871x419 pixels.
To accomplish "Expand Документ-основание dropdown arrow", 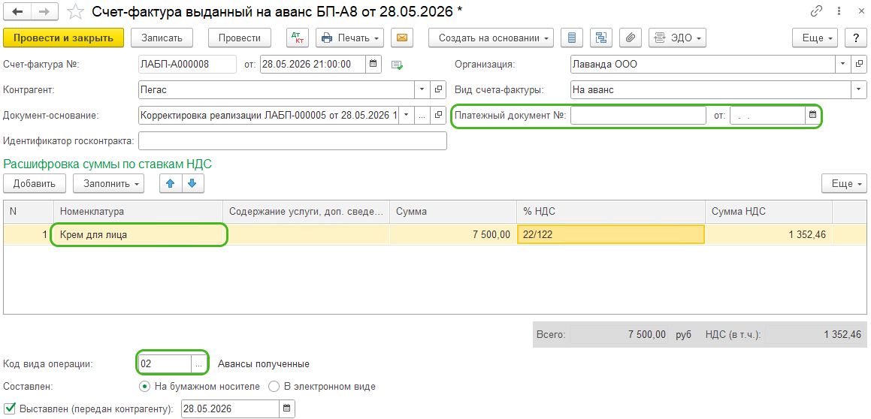I will coord(406,115).
